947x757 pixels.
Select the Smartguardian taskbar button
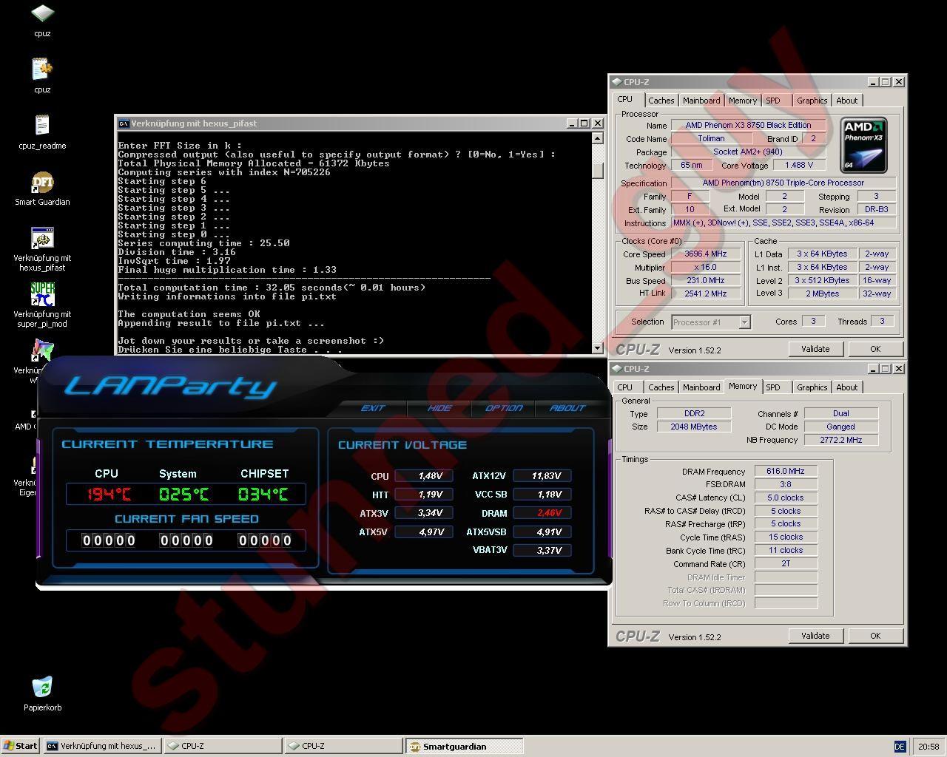click(x=465, y=747)
